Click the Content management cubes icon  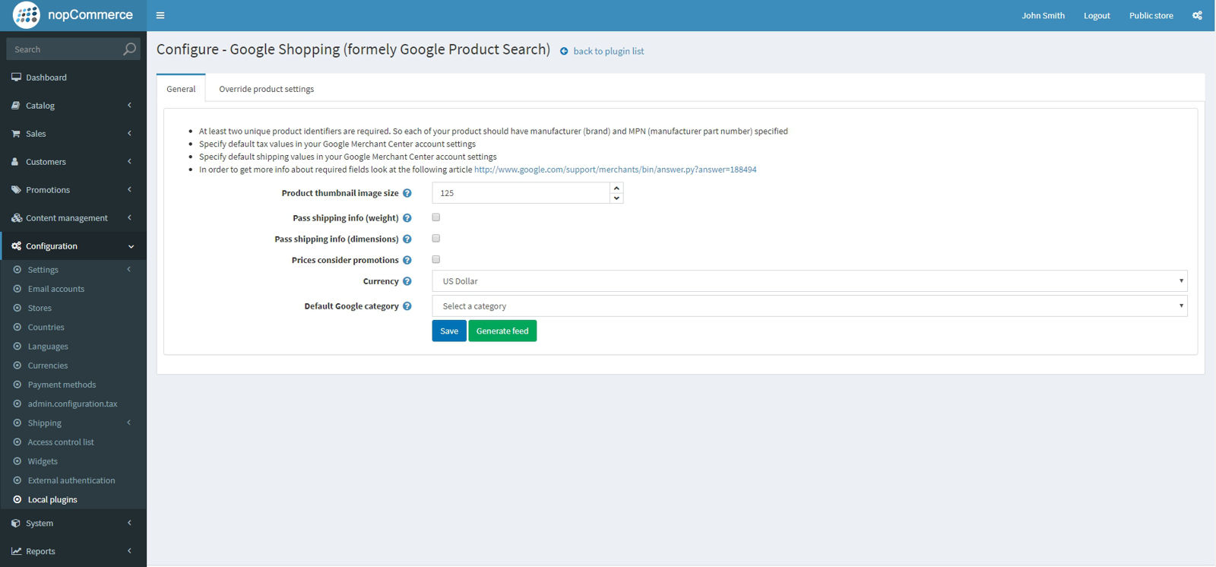click(17, 218)
